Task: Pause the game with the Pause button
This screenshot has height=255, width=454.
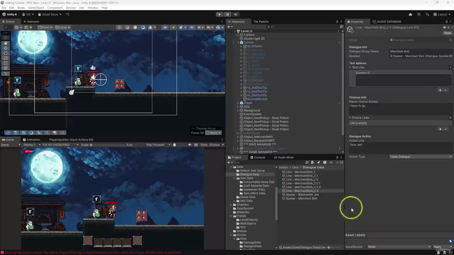Action: coord(227,15)
